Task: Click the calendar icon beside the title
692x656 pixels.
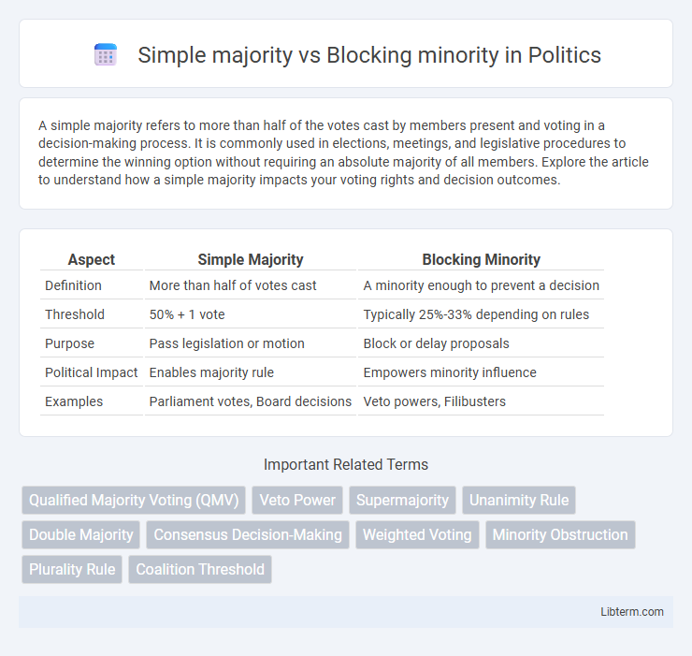Action: (106, 55)
